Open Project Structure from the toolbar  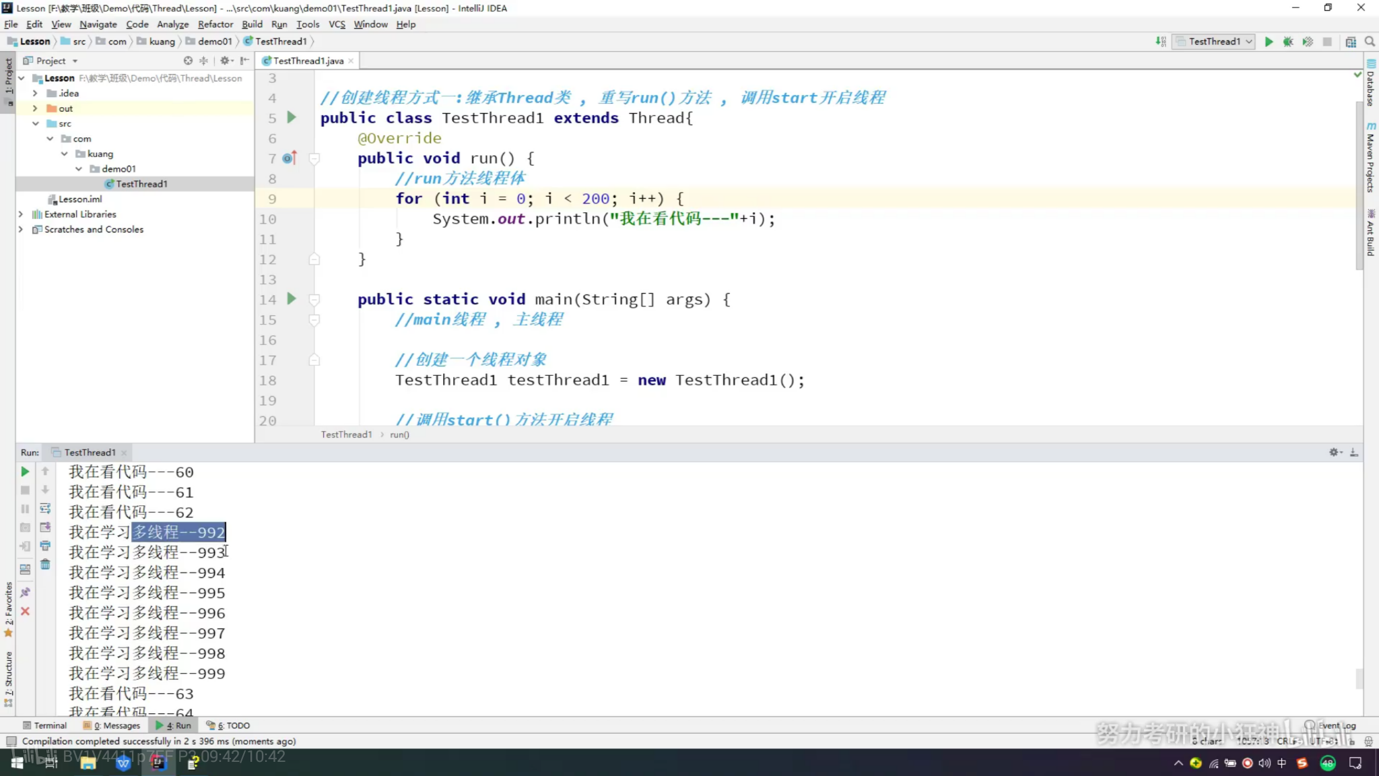pyautogui.click(x=1351, y=42)
